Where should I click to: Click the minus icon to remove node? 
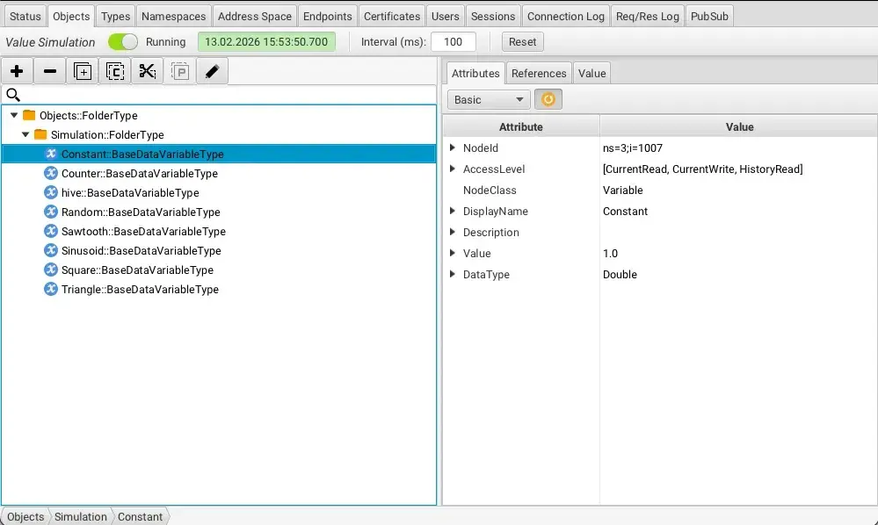50,71
